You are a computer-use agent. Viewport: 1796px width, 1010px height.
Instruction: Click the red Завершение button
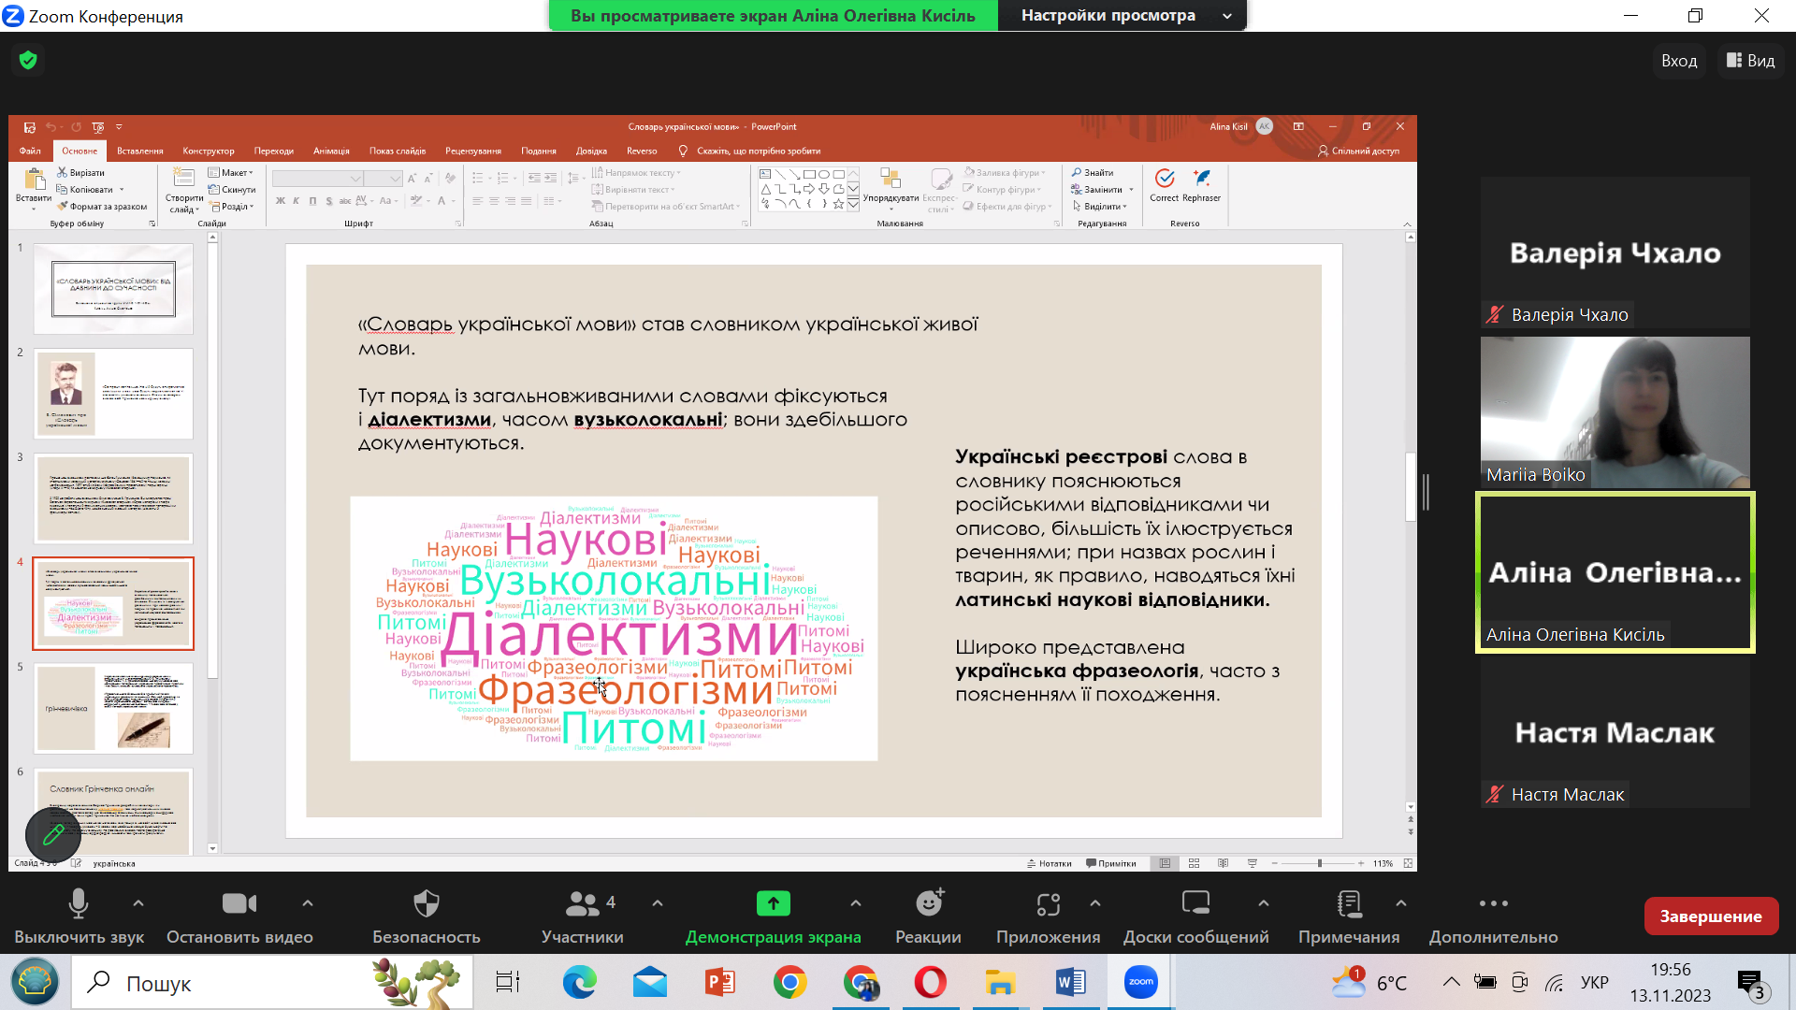(1710, 916)
